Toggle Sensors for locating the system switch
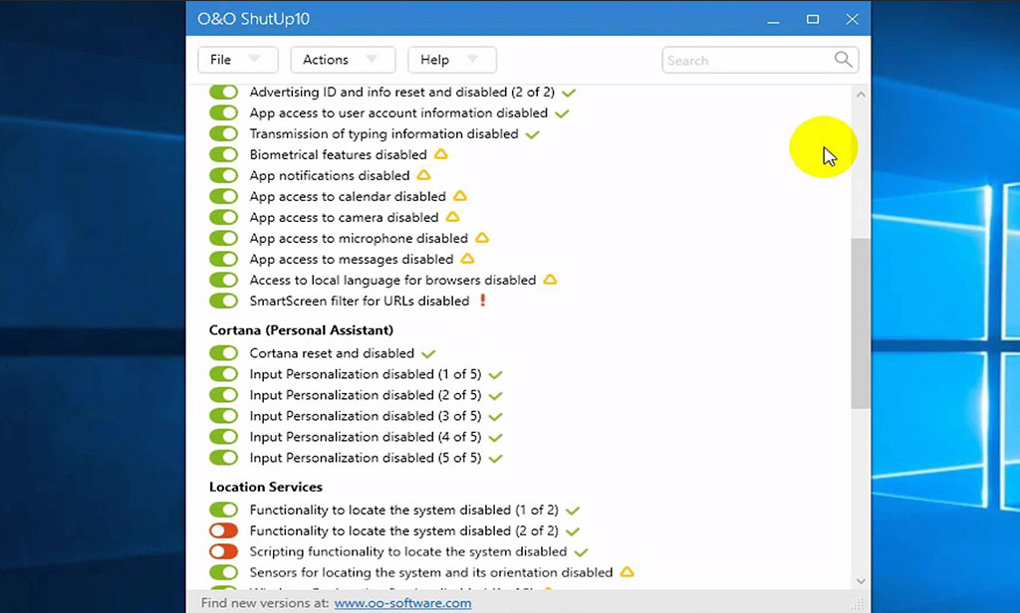This screenshot has height=613, width=1020. point(224,572)
